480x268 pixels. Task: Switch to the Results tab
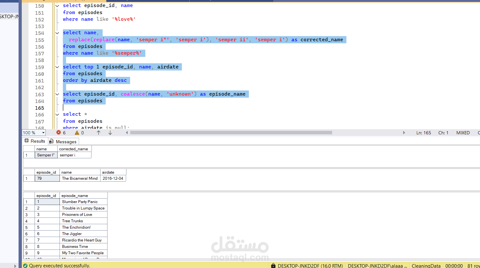(x=38, y=141)
